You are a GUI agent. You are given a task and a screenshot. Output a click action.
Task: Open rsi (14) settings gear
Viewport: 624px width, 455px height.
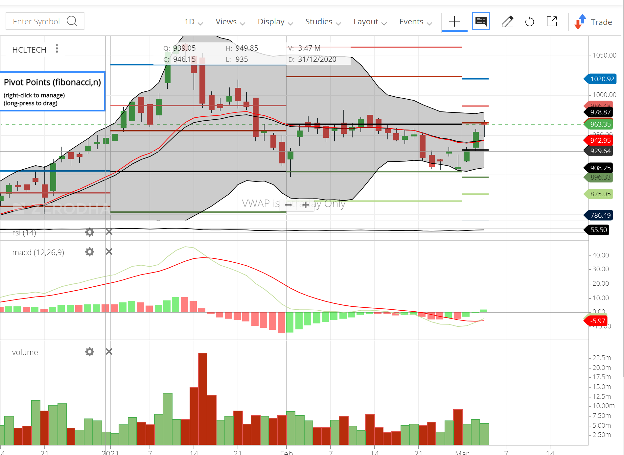pyautogui.click(x=90, y=232)
